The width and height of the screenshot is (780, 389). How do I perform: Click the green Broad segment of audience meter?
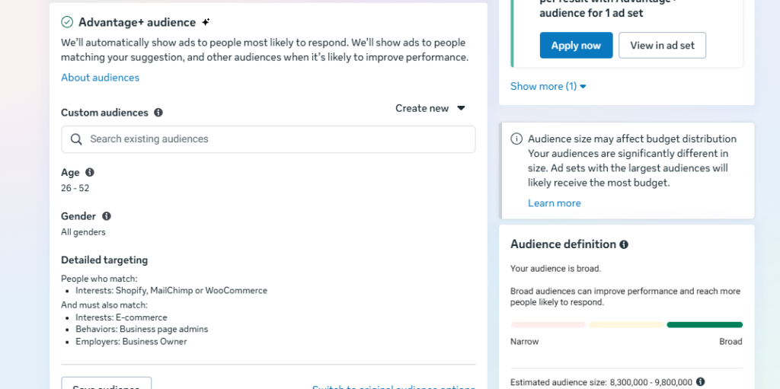[704, 325]
